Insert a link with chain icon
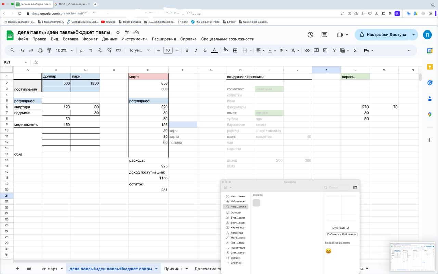 tap(307, 50)
